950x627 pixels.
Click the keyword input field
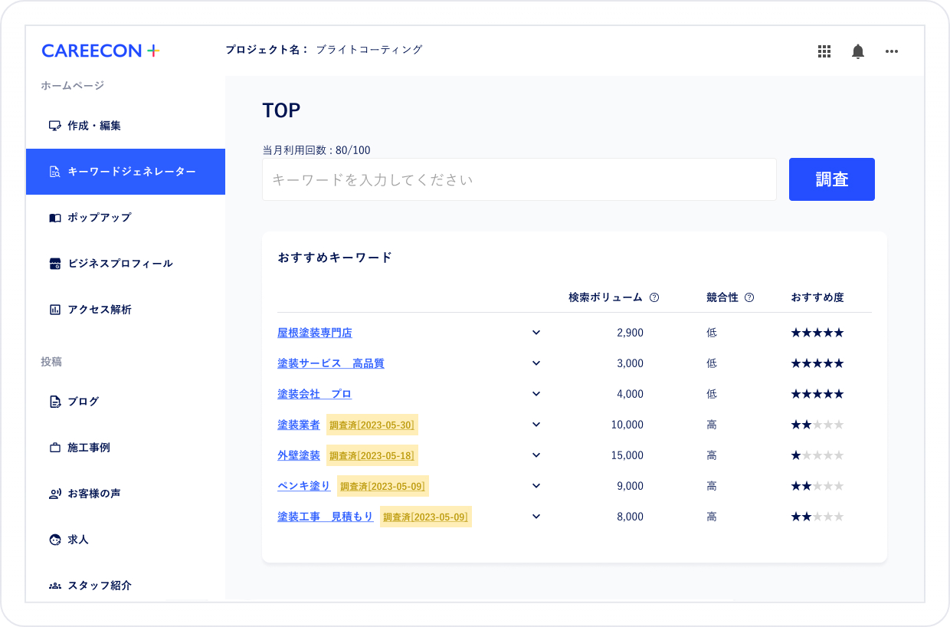[x=519, y=179]
